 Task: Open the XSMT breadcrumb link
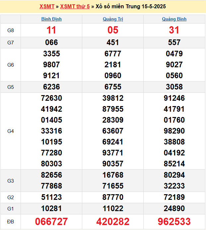[47, 7]
